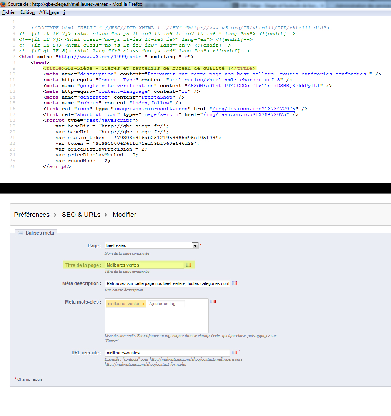
Task: Click the head opening tag line
Action: coord(40,63)
